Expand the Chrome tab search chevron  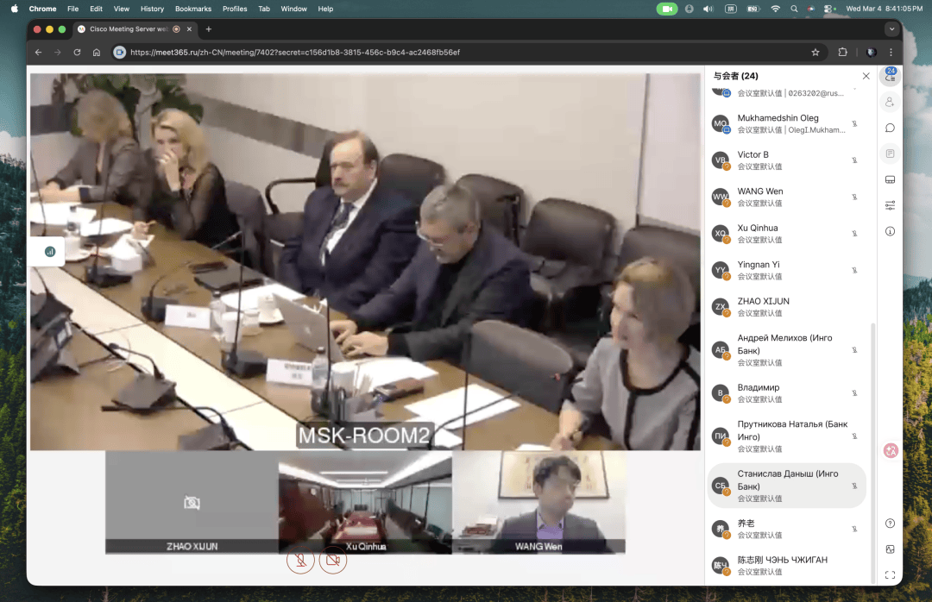click(x=891, y=28)
